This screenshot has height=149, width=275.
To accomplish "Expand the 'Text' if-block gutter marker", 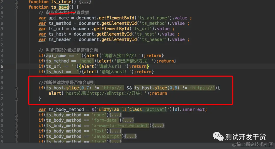I will pos(16,131).
